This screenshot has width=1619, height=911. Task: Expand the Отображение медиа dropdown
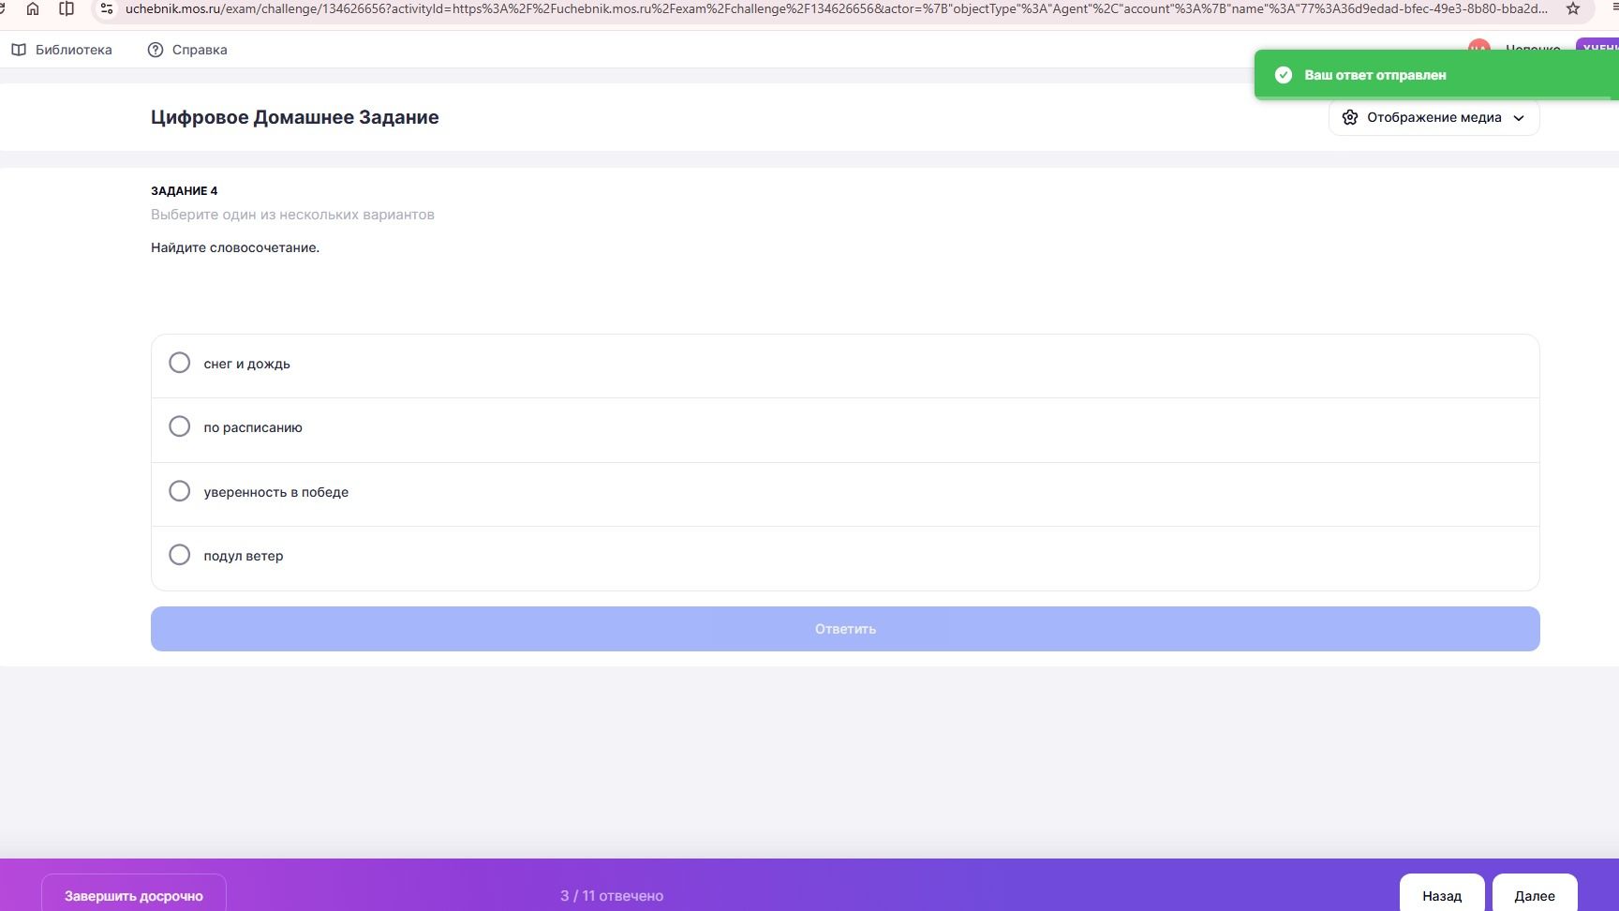point(1433,117)
